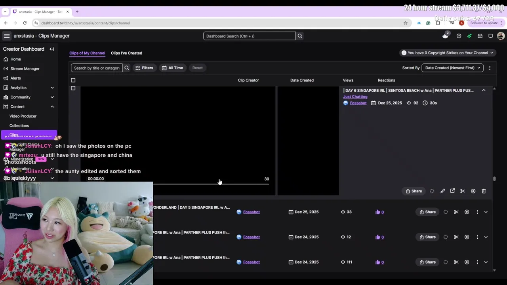
Task: Open three-dot menu on the 33-views row
Action: click(x=477, y=212)
